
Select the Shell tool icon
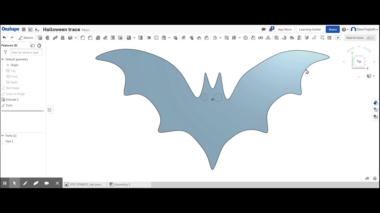(x=113, y=38)
